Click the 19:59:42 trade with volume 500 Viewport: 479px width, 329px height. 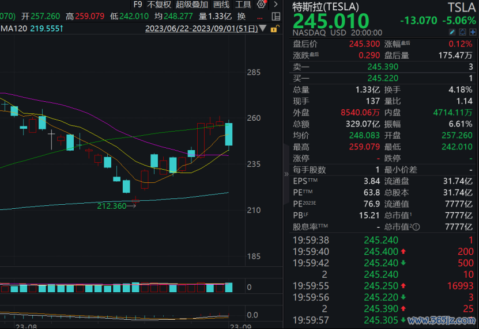(x=383, y=263)
